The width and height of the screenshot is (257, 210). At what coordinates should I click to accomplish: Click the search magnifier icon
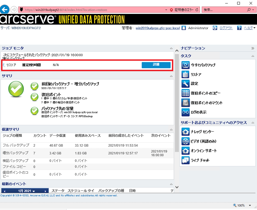click(249, 10)
